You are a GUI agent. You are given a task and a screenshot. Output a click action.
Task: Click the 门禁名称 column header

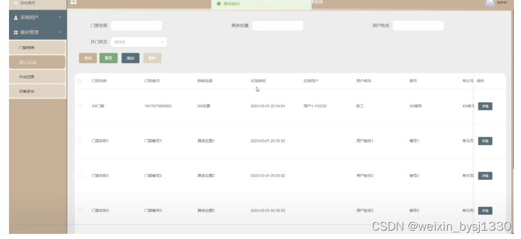pos(99,81)
